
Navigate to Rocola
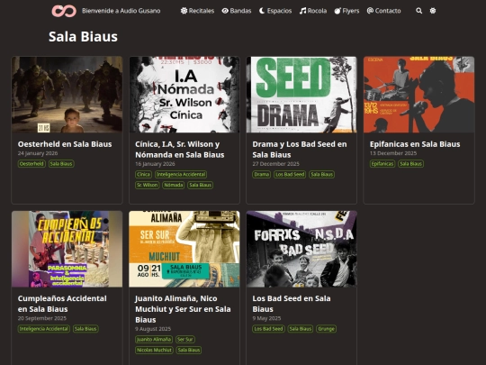(x=313, y=11)
